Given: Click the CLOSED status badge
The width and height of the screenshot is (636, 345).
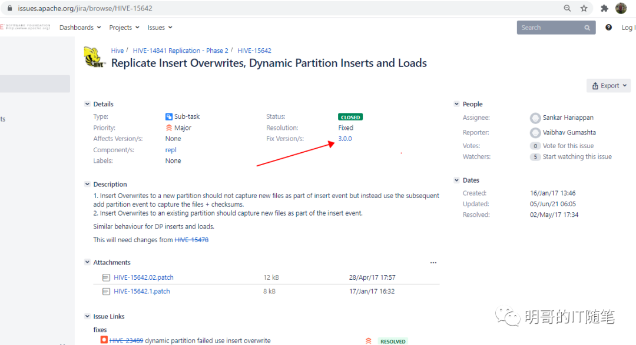Looking at the screenshot, I should point(350,117).
